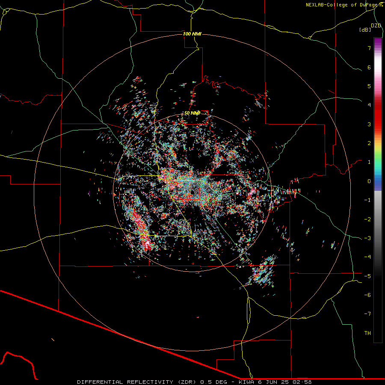Click the 4 value on the color scale
The height and width of the screenshot is (385, 385).
[369, 105]
